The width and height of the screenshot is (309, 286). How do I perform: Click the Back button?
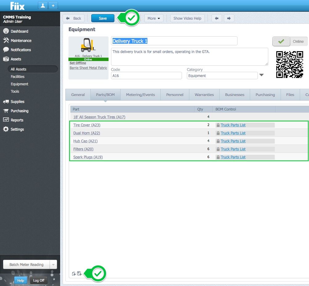[x=73, y=18]
